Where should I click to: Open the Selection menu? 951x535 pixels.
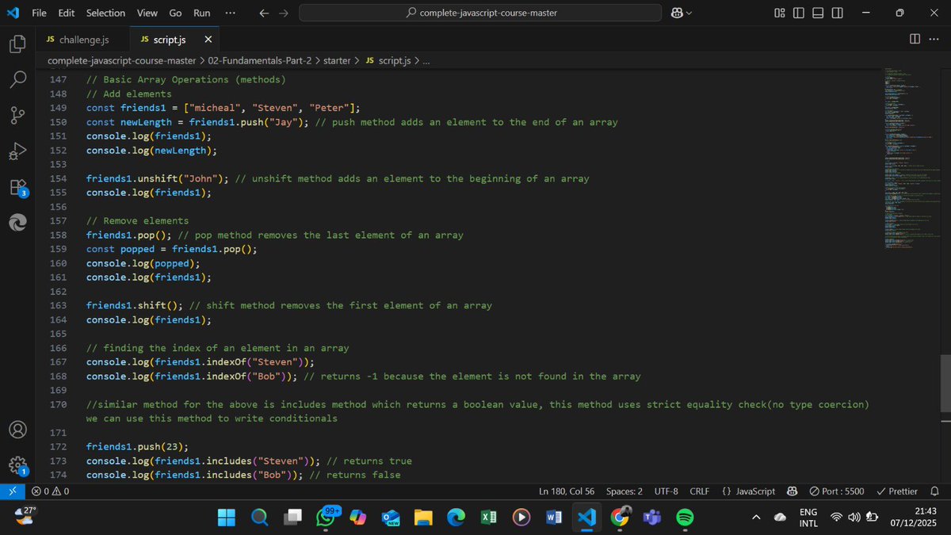[x=105, y=13]
